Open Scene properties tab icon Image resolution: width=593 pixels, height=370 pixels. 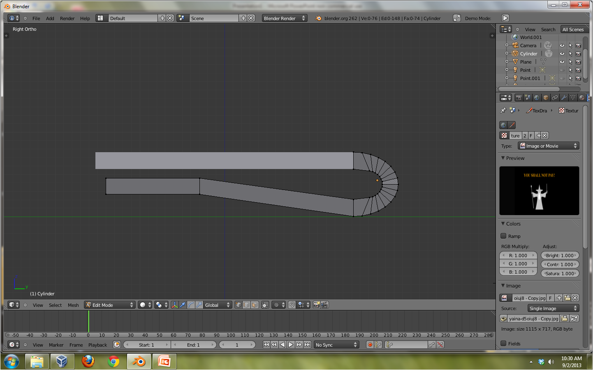528,98
